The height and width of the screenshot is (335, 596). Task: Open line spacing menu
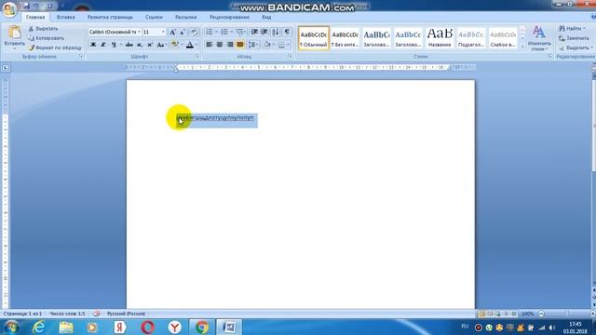tap(252, 45)
